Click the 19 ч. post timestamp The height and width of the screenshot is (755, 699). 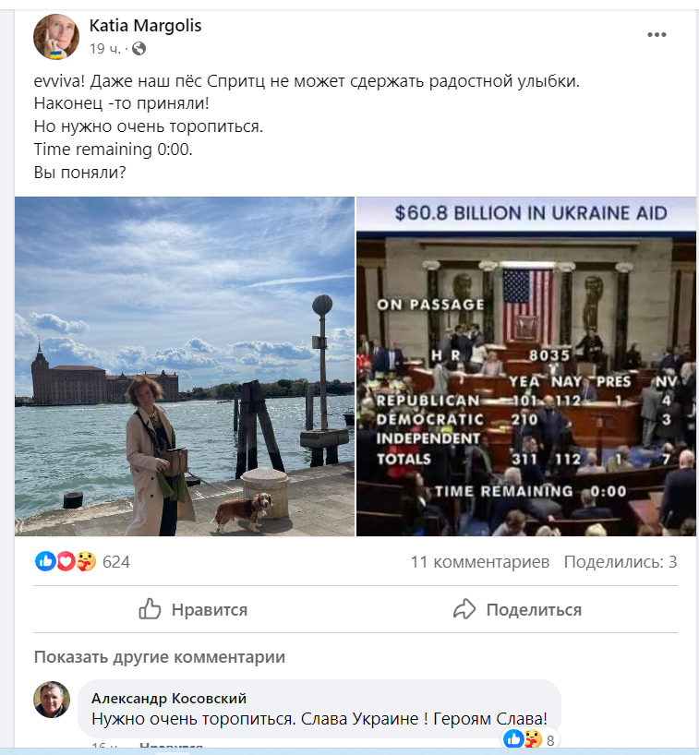(x=105, y=49)
